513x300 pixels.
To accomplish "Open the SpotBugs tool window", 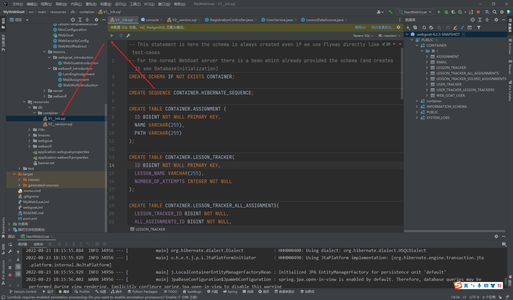I will (x=192, y=292).
